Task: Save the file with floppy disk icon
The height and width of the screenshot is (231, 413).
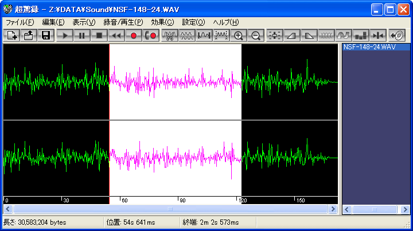Action: [x=46, y=36]
